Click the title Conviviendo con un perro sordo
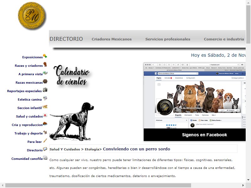This screenshot has width=251, height=188. [x=136, y=149]
